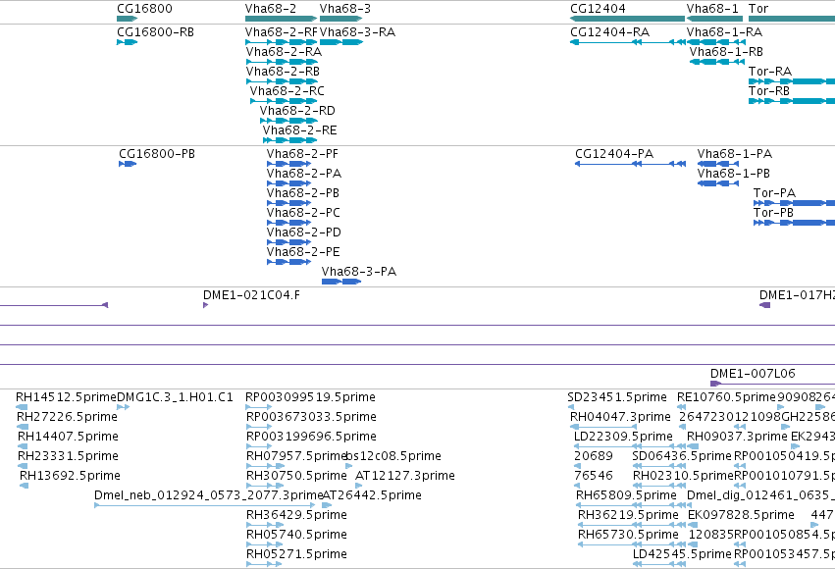
Task: Click EST RP003199696.5prime
Action: 311,437
